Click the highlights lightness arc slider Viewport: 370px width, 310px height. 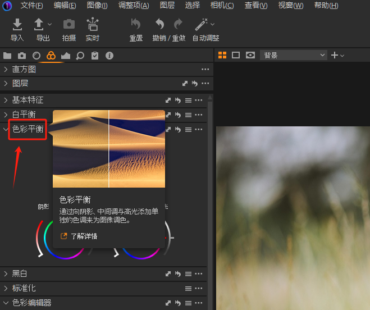pyautogui.click(x=168, y=238)
